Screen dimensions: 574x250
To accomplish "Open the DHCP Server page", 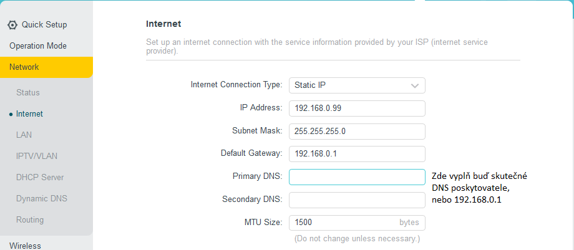I will (40, 178).
